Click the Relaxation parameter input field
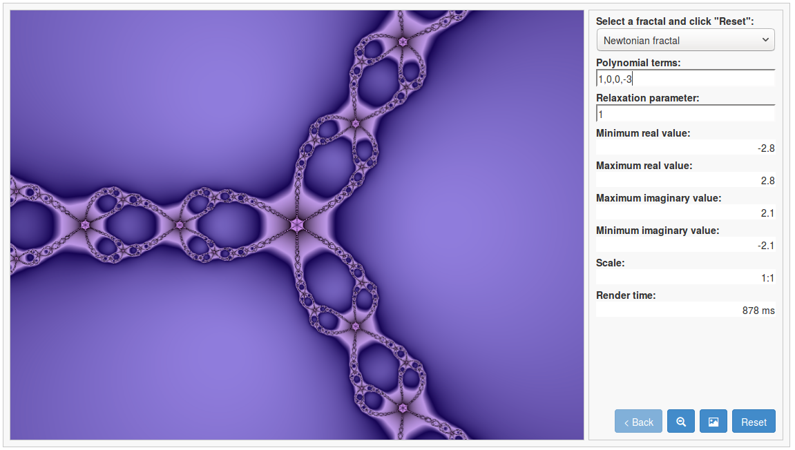The width and height of the screenshot is (795, 450). click(685, 113)
